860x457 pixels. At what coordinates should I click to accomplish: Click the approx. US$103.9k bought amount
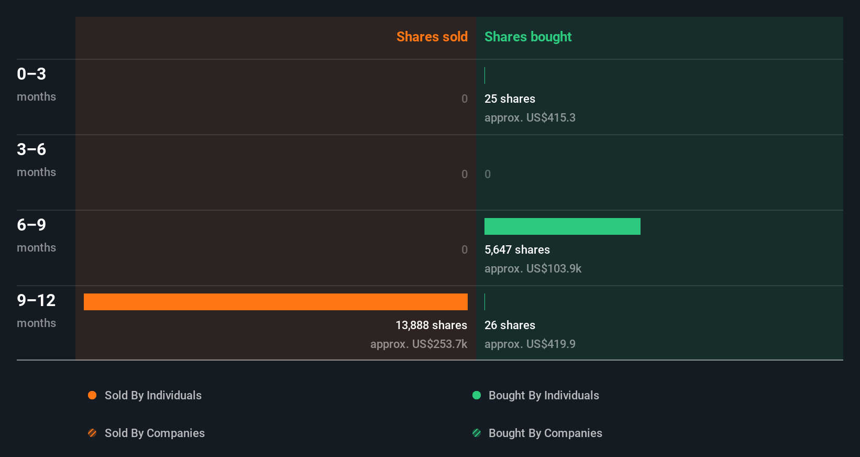pos(533,268)
